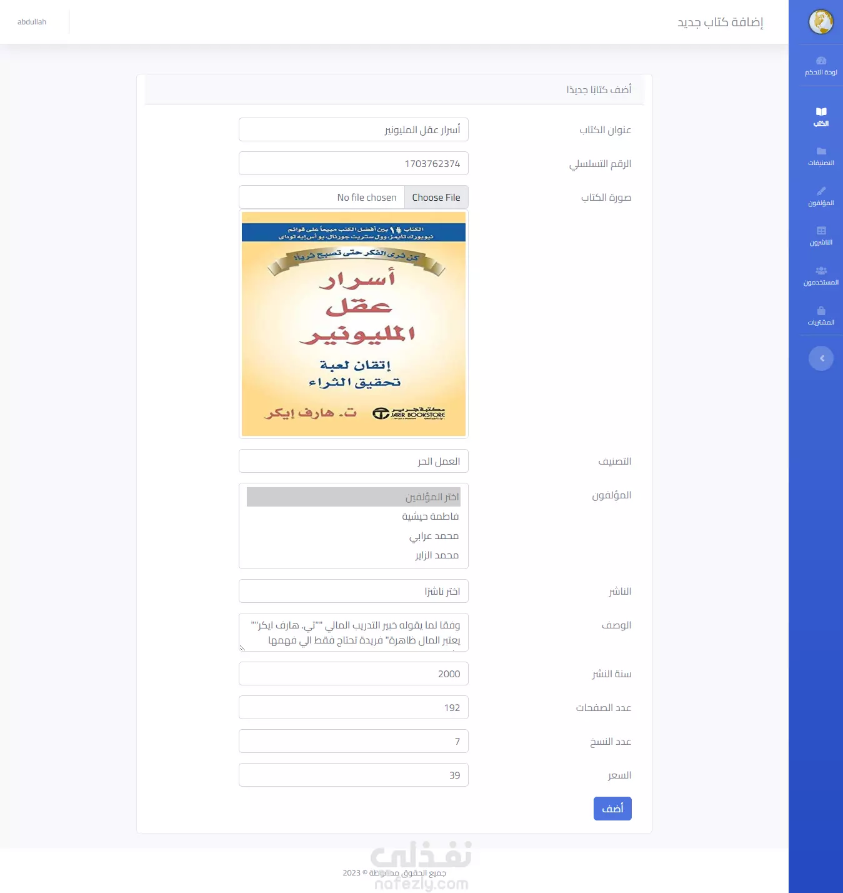Click the المستخدمون sidebar menu label
The height and width of the screenshot is (893, 843).
[821, 283]
